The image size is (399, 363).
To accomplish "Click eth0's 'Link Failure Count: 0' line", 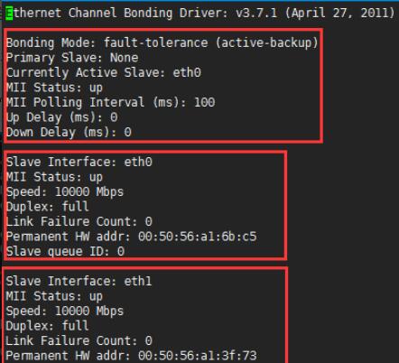I will [79, 221].
